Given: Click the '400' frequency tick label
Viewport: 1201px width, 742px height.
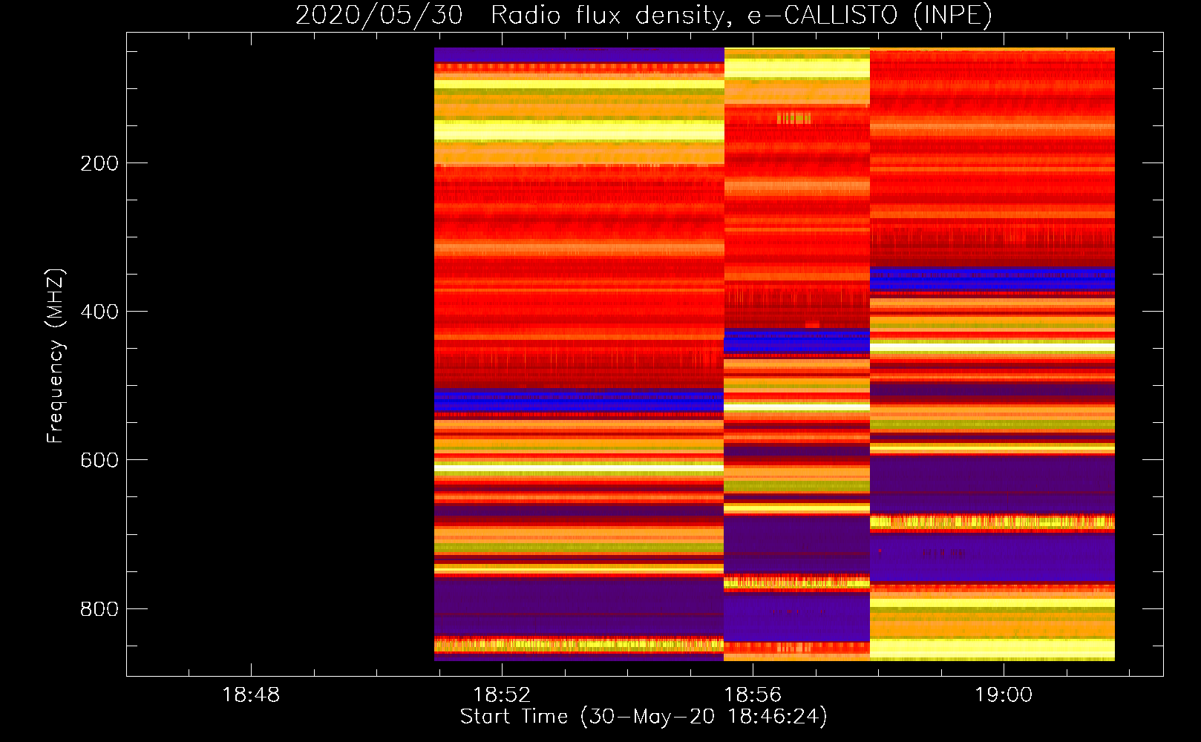Looking at the screenshot, I should [99, 312].
